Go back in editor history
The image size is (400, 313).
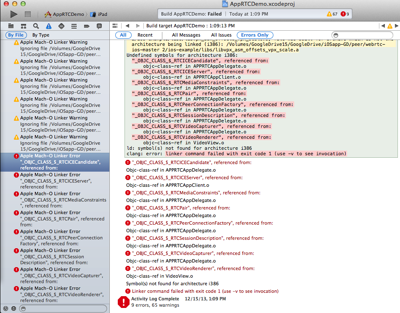coord(127,26)
